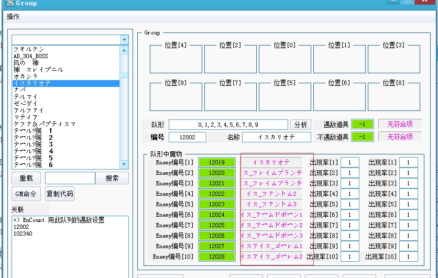Click the GM命令 button
This screenshot has height=278, width=438.
[26, 194]
